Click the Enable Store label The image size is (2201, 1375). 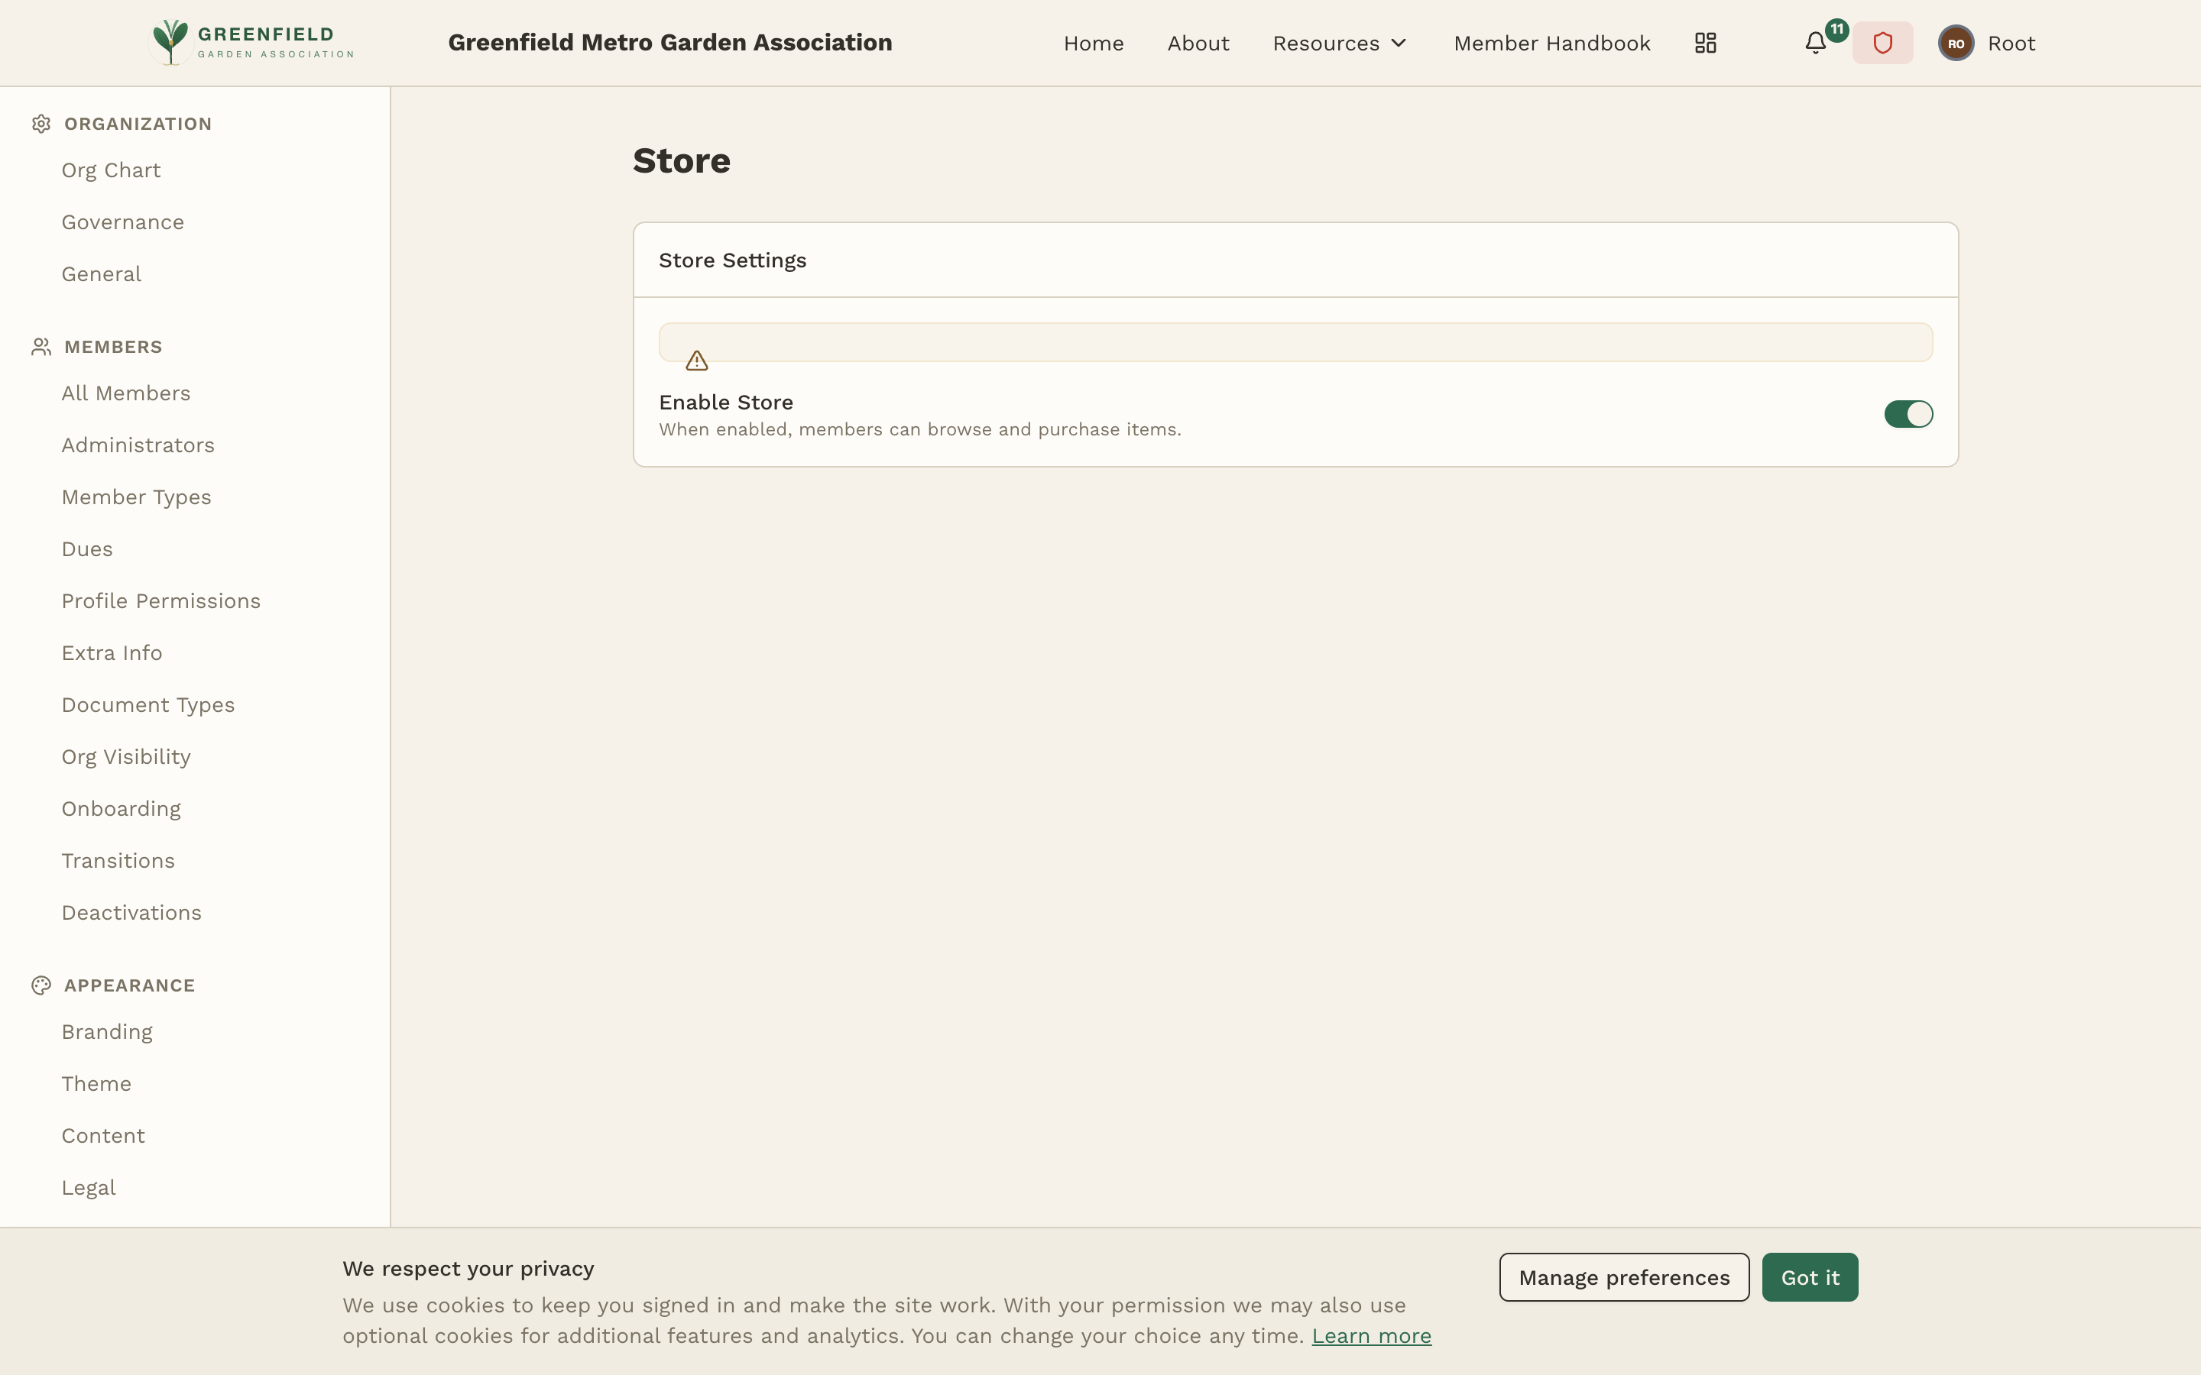pos(726,402)
